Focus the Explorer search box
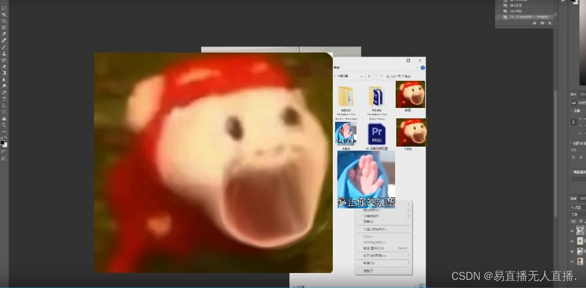 click(400, 76)
